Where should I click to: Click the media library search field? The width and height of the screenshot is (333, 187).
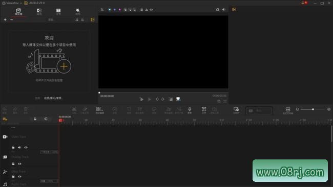[59, 20]
